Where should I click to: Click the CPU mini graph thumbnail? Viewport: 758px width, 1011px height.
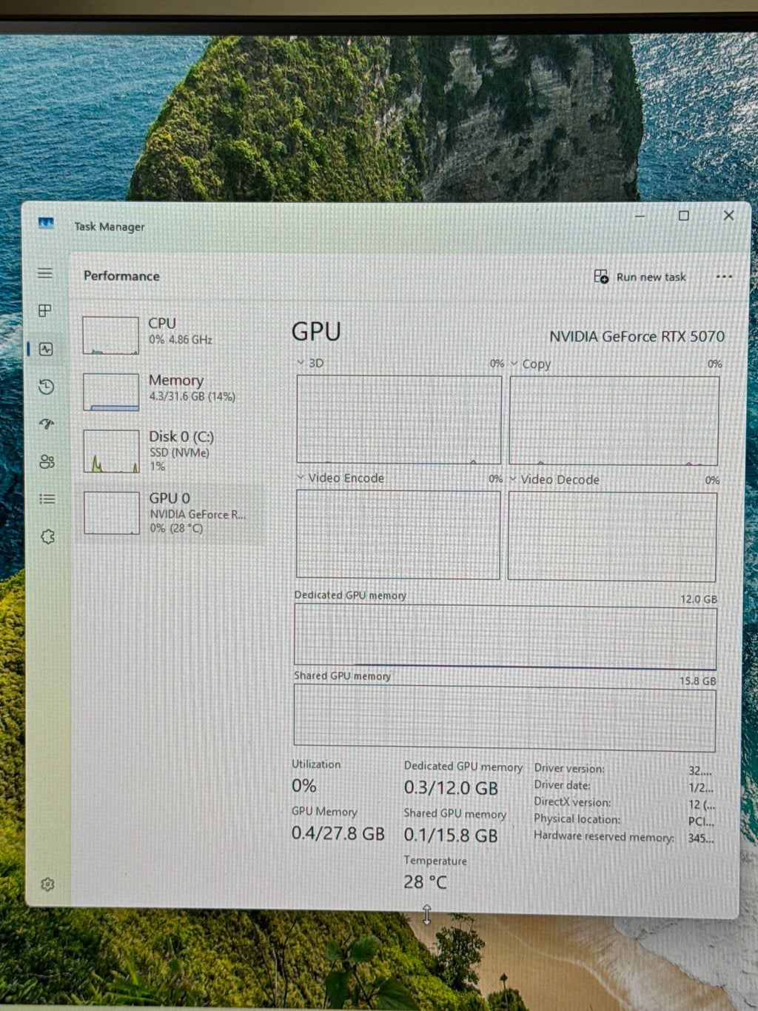[x=110, y=336]
